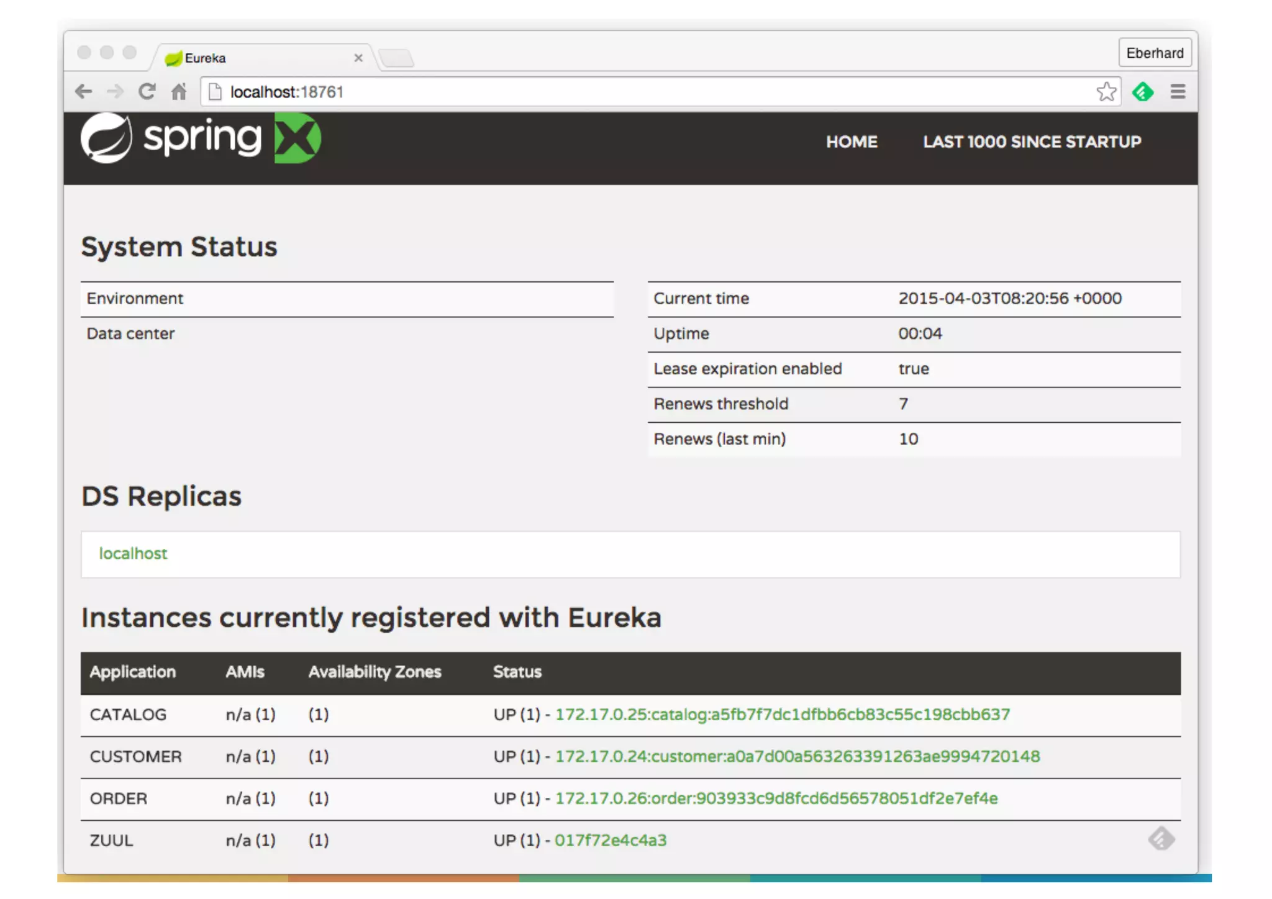This screenshot has height=899, width=1272.
Task: Click n/a (1) in the ZUUL row
Action: 250,840
